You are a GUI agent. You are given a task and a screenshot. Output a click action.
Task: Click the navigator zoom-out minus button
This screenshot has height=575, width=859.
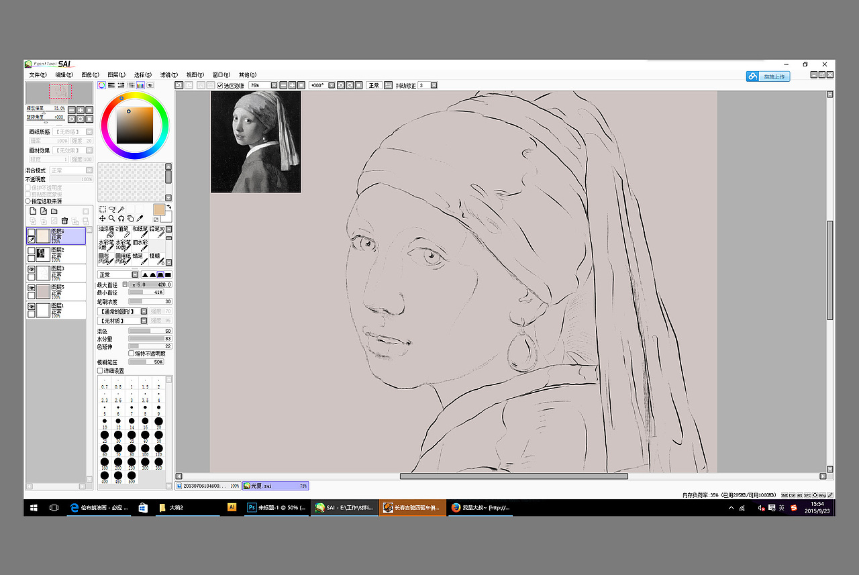tap(72, 110)
